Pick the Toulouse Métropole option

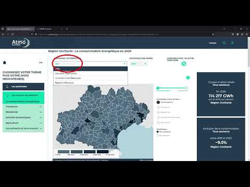[91, 83]
